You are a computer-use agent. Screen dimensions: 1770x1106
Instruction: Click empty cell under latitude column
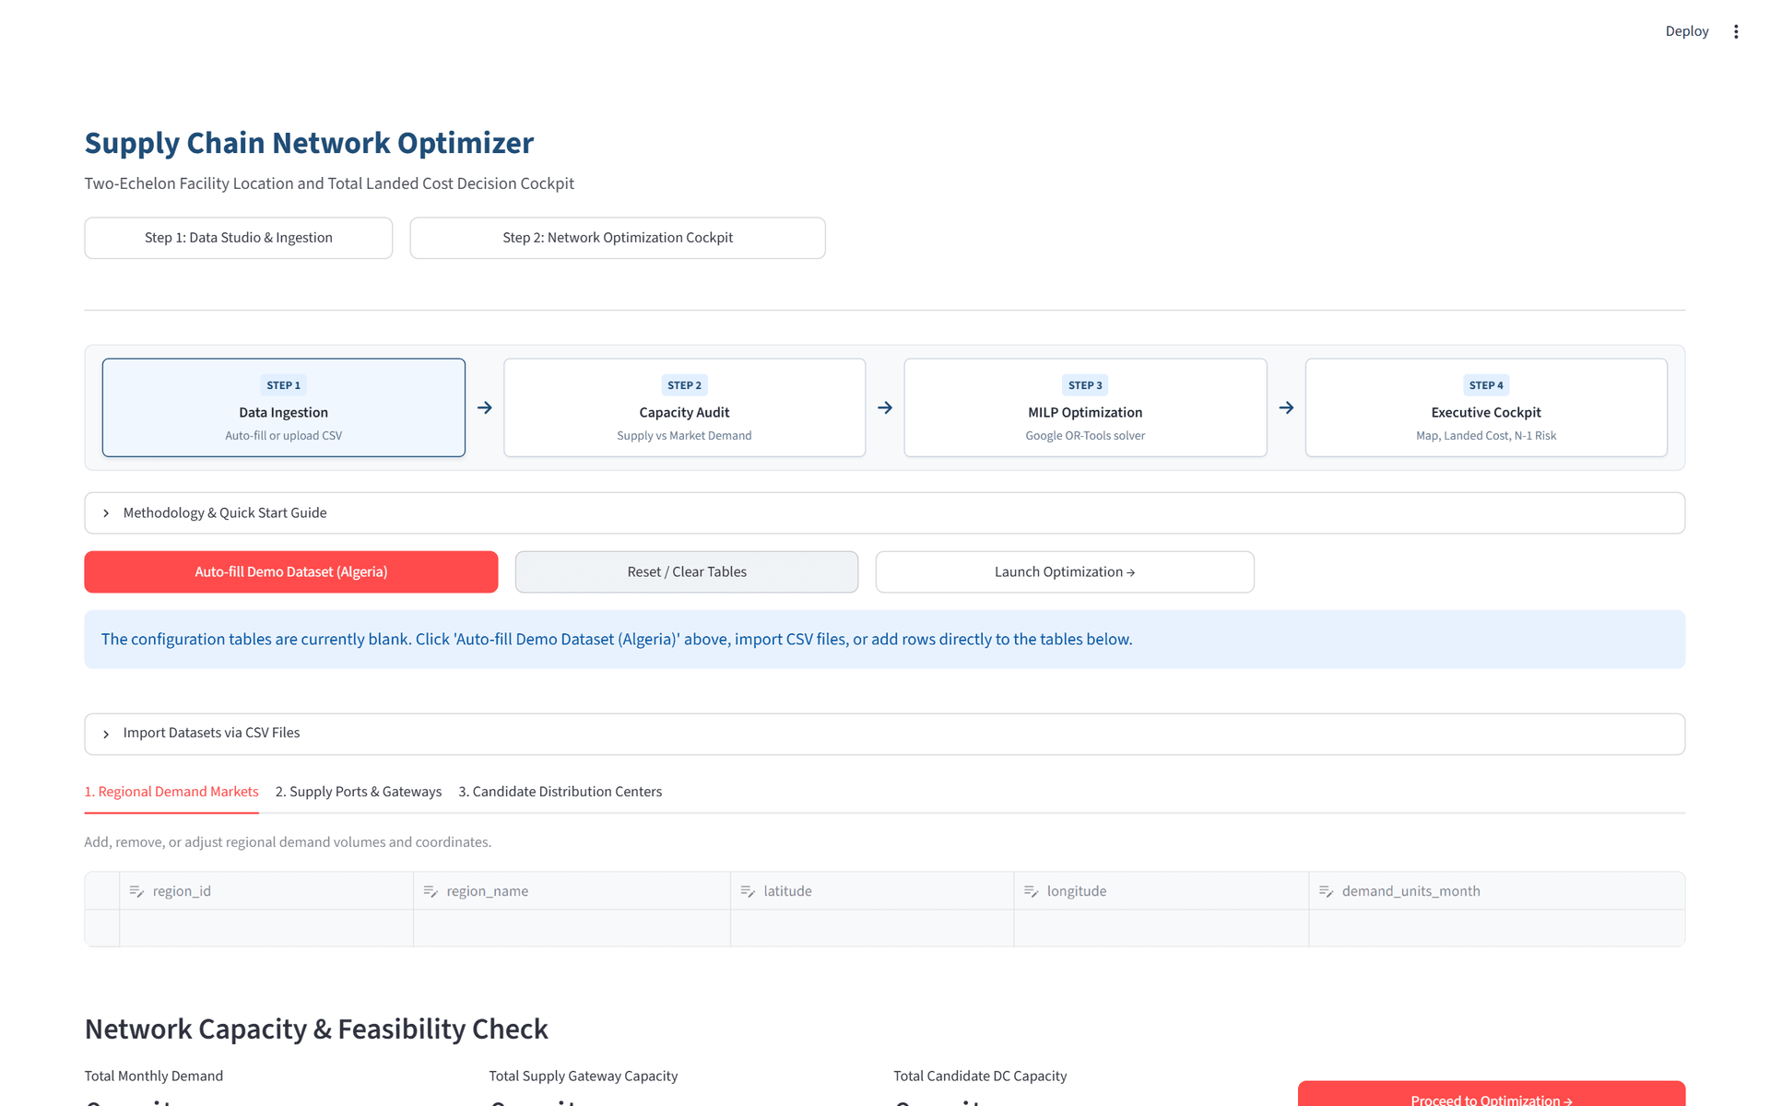pos(872,928)
